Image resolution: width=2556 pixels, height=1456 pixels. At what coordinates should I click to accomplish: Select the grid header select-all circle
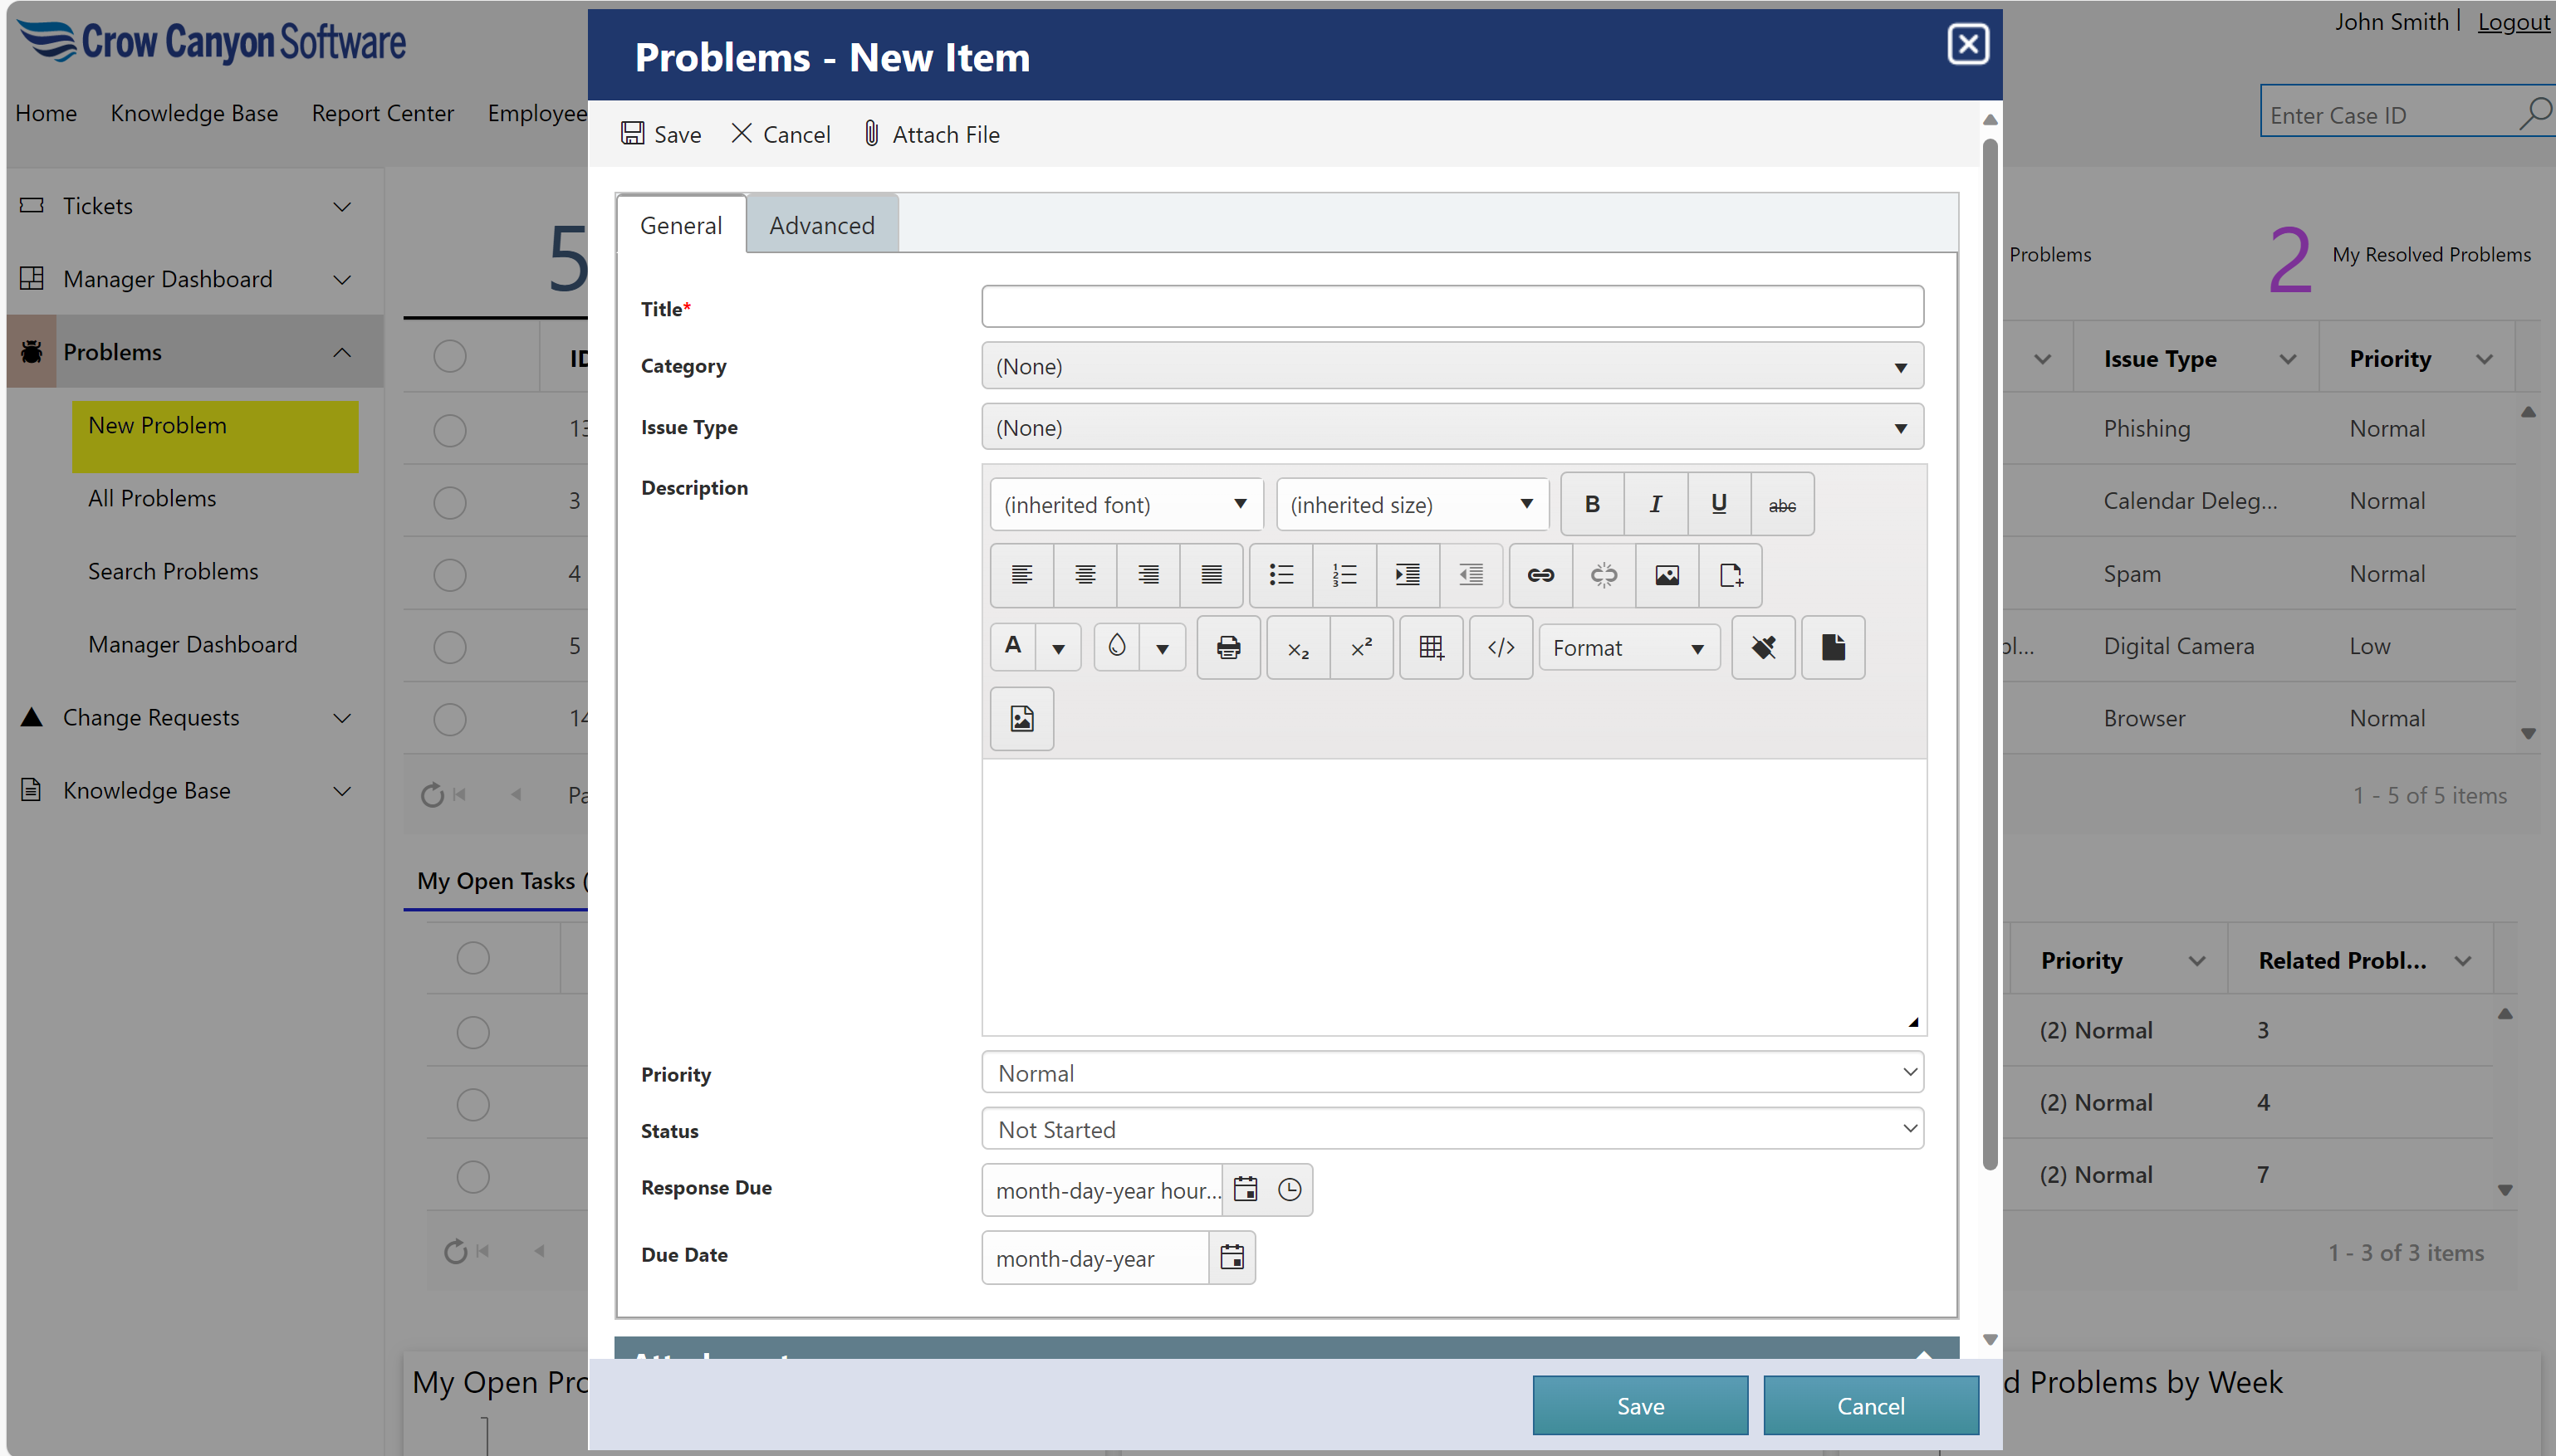[x=450, y=357]
